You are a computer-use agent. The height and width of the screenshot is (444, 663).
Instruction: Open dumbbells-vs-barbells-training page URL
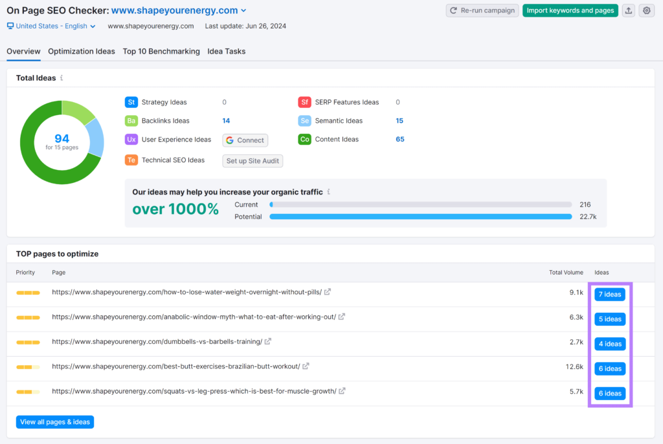click(x=157, y=342)
